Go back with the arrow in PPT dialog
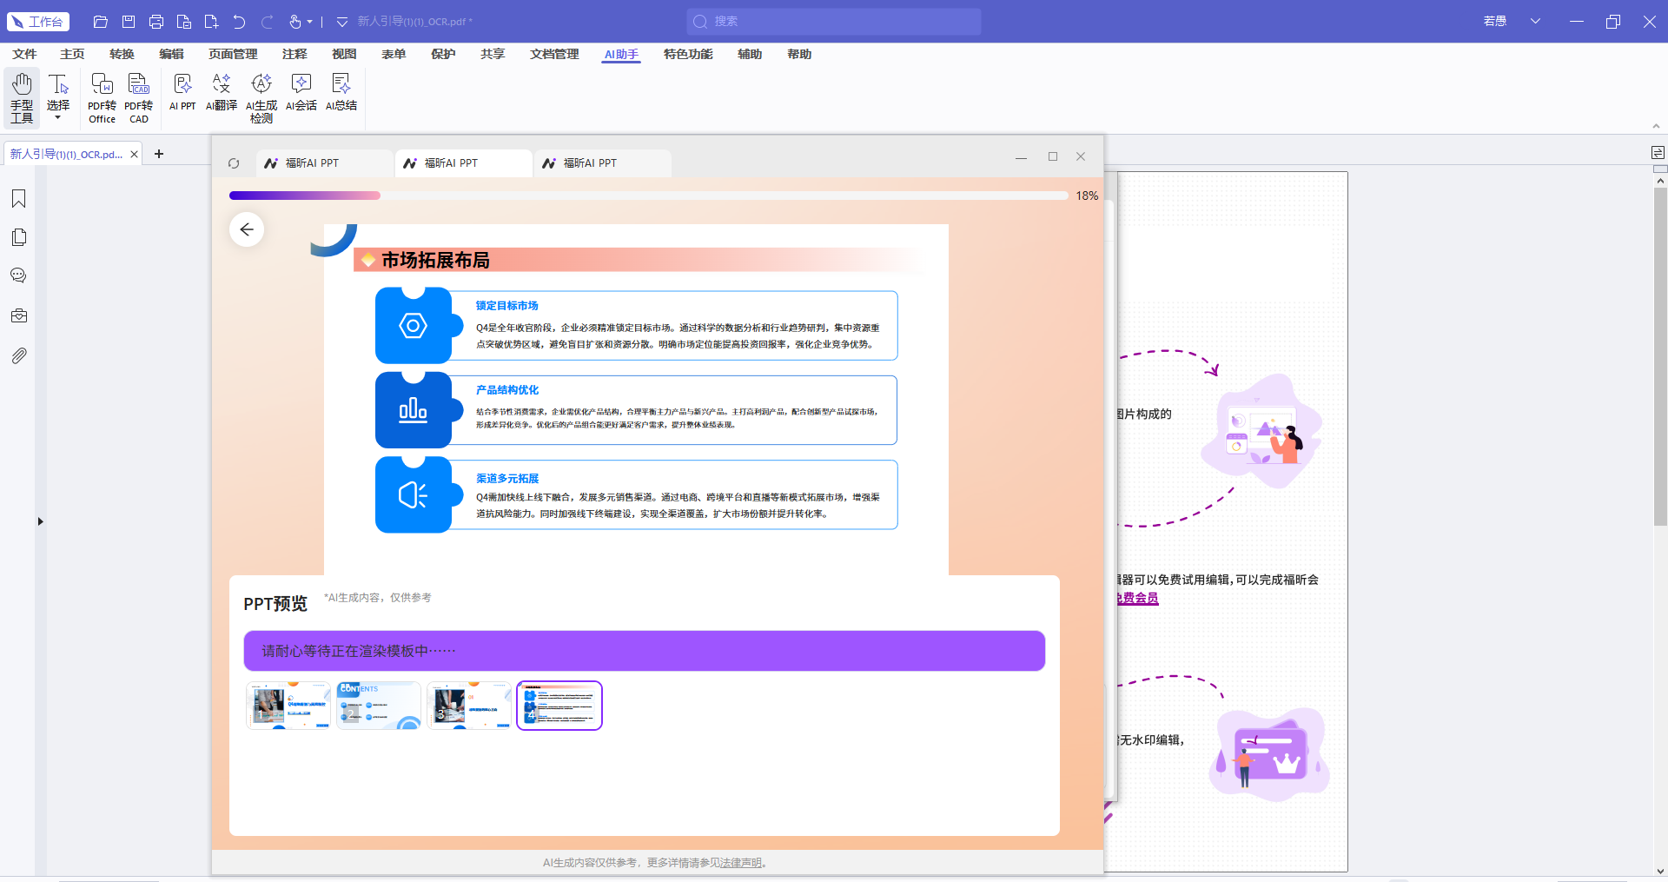 coord(247,229)
